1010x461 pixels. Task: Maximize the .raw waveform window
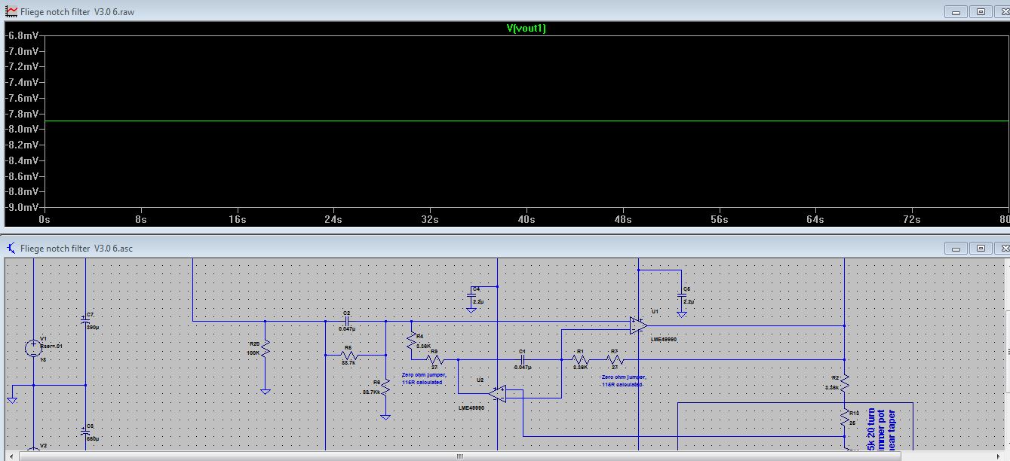point(981,12)
